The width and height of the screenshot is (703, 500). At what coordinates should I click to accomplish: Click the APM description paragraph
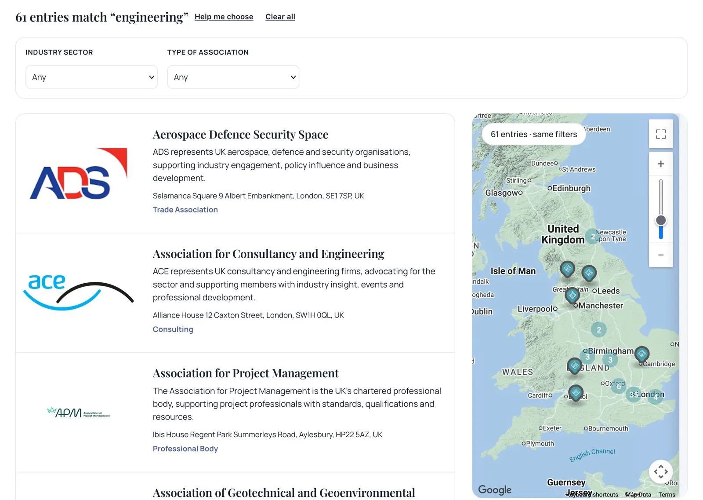[297, 404]
